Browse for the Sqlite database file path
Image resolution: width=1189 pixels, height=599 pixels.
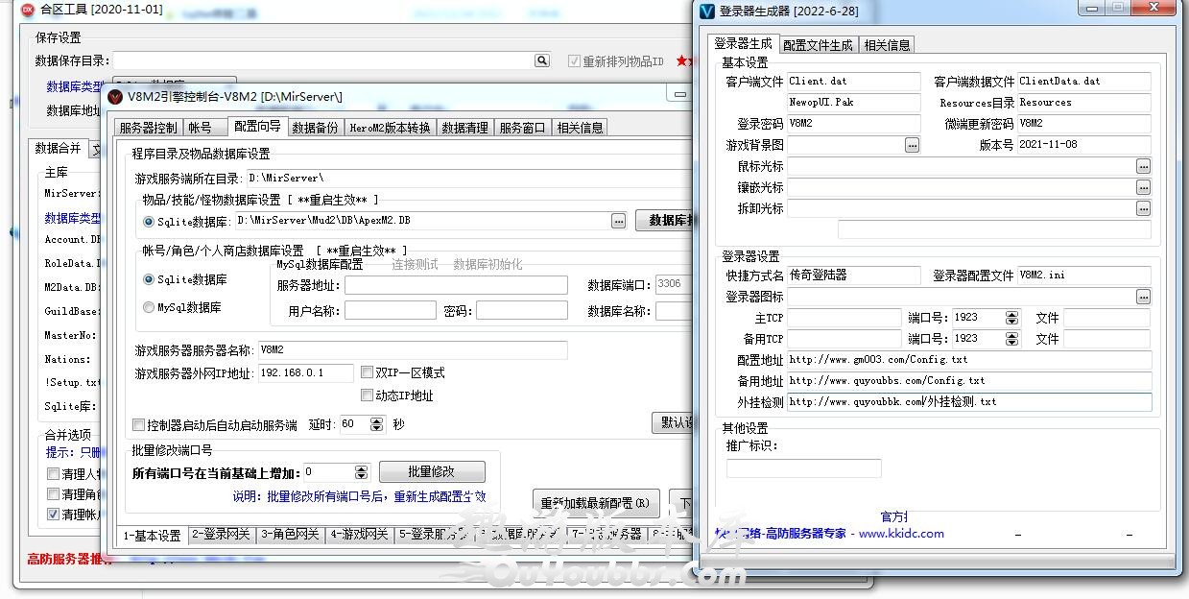click(x=619, y=221)
